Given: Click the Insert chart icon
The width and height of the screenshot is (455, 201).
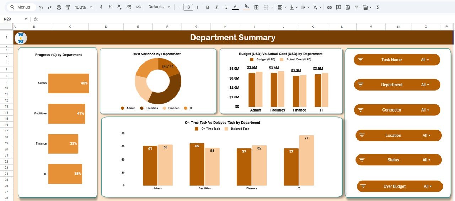Looking at the screenshot, I should [x=348, y=7].
